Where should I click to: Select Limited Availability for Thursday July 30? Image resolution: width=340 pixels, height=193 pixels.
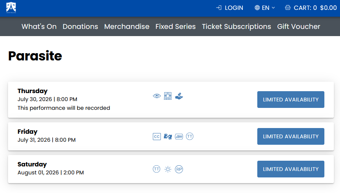(x=291, y=100)
